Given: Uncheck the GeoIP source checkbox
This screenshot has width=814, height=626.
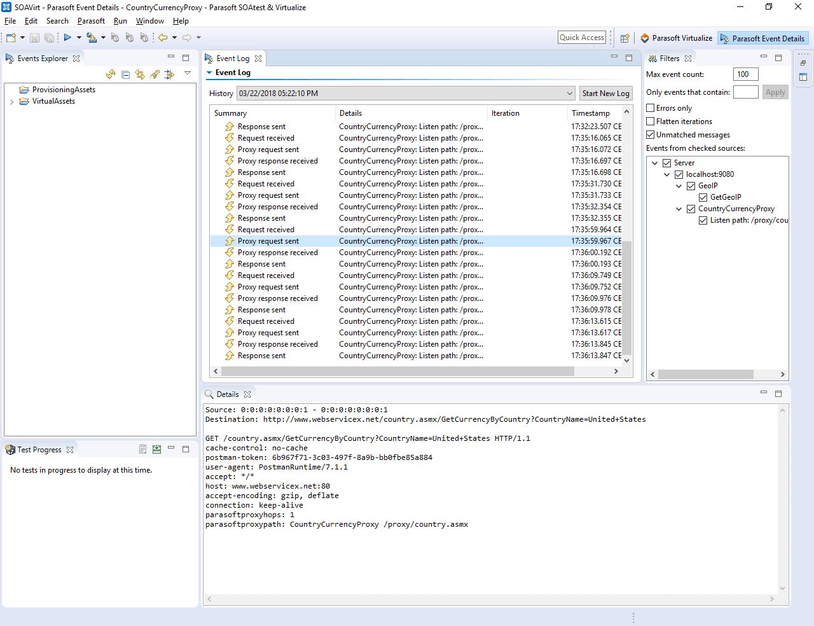Looking at the screenshot, I should point(691,186).
